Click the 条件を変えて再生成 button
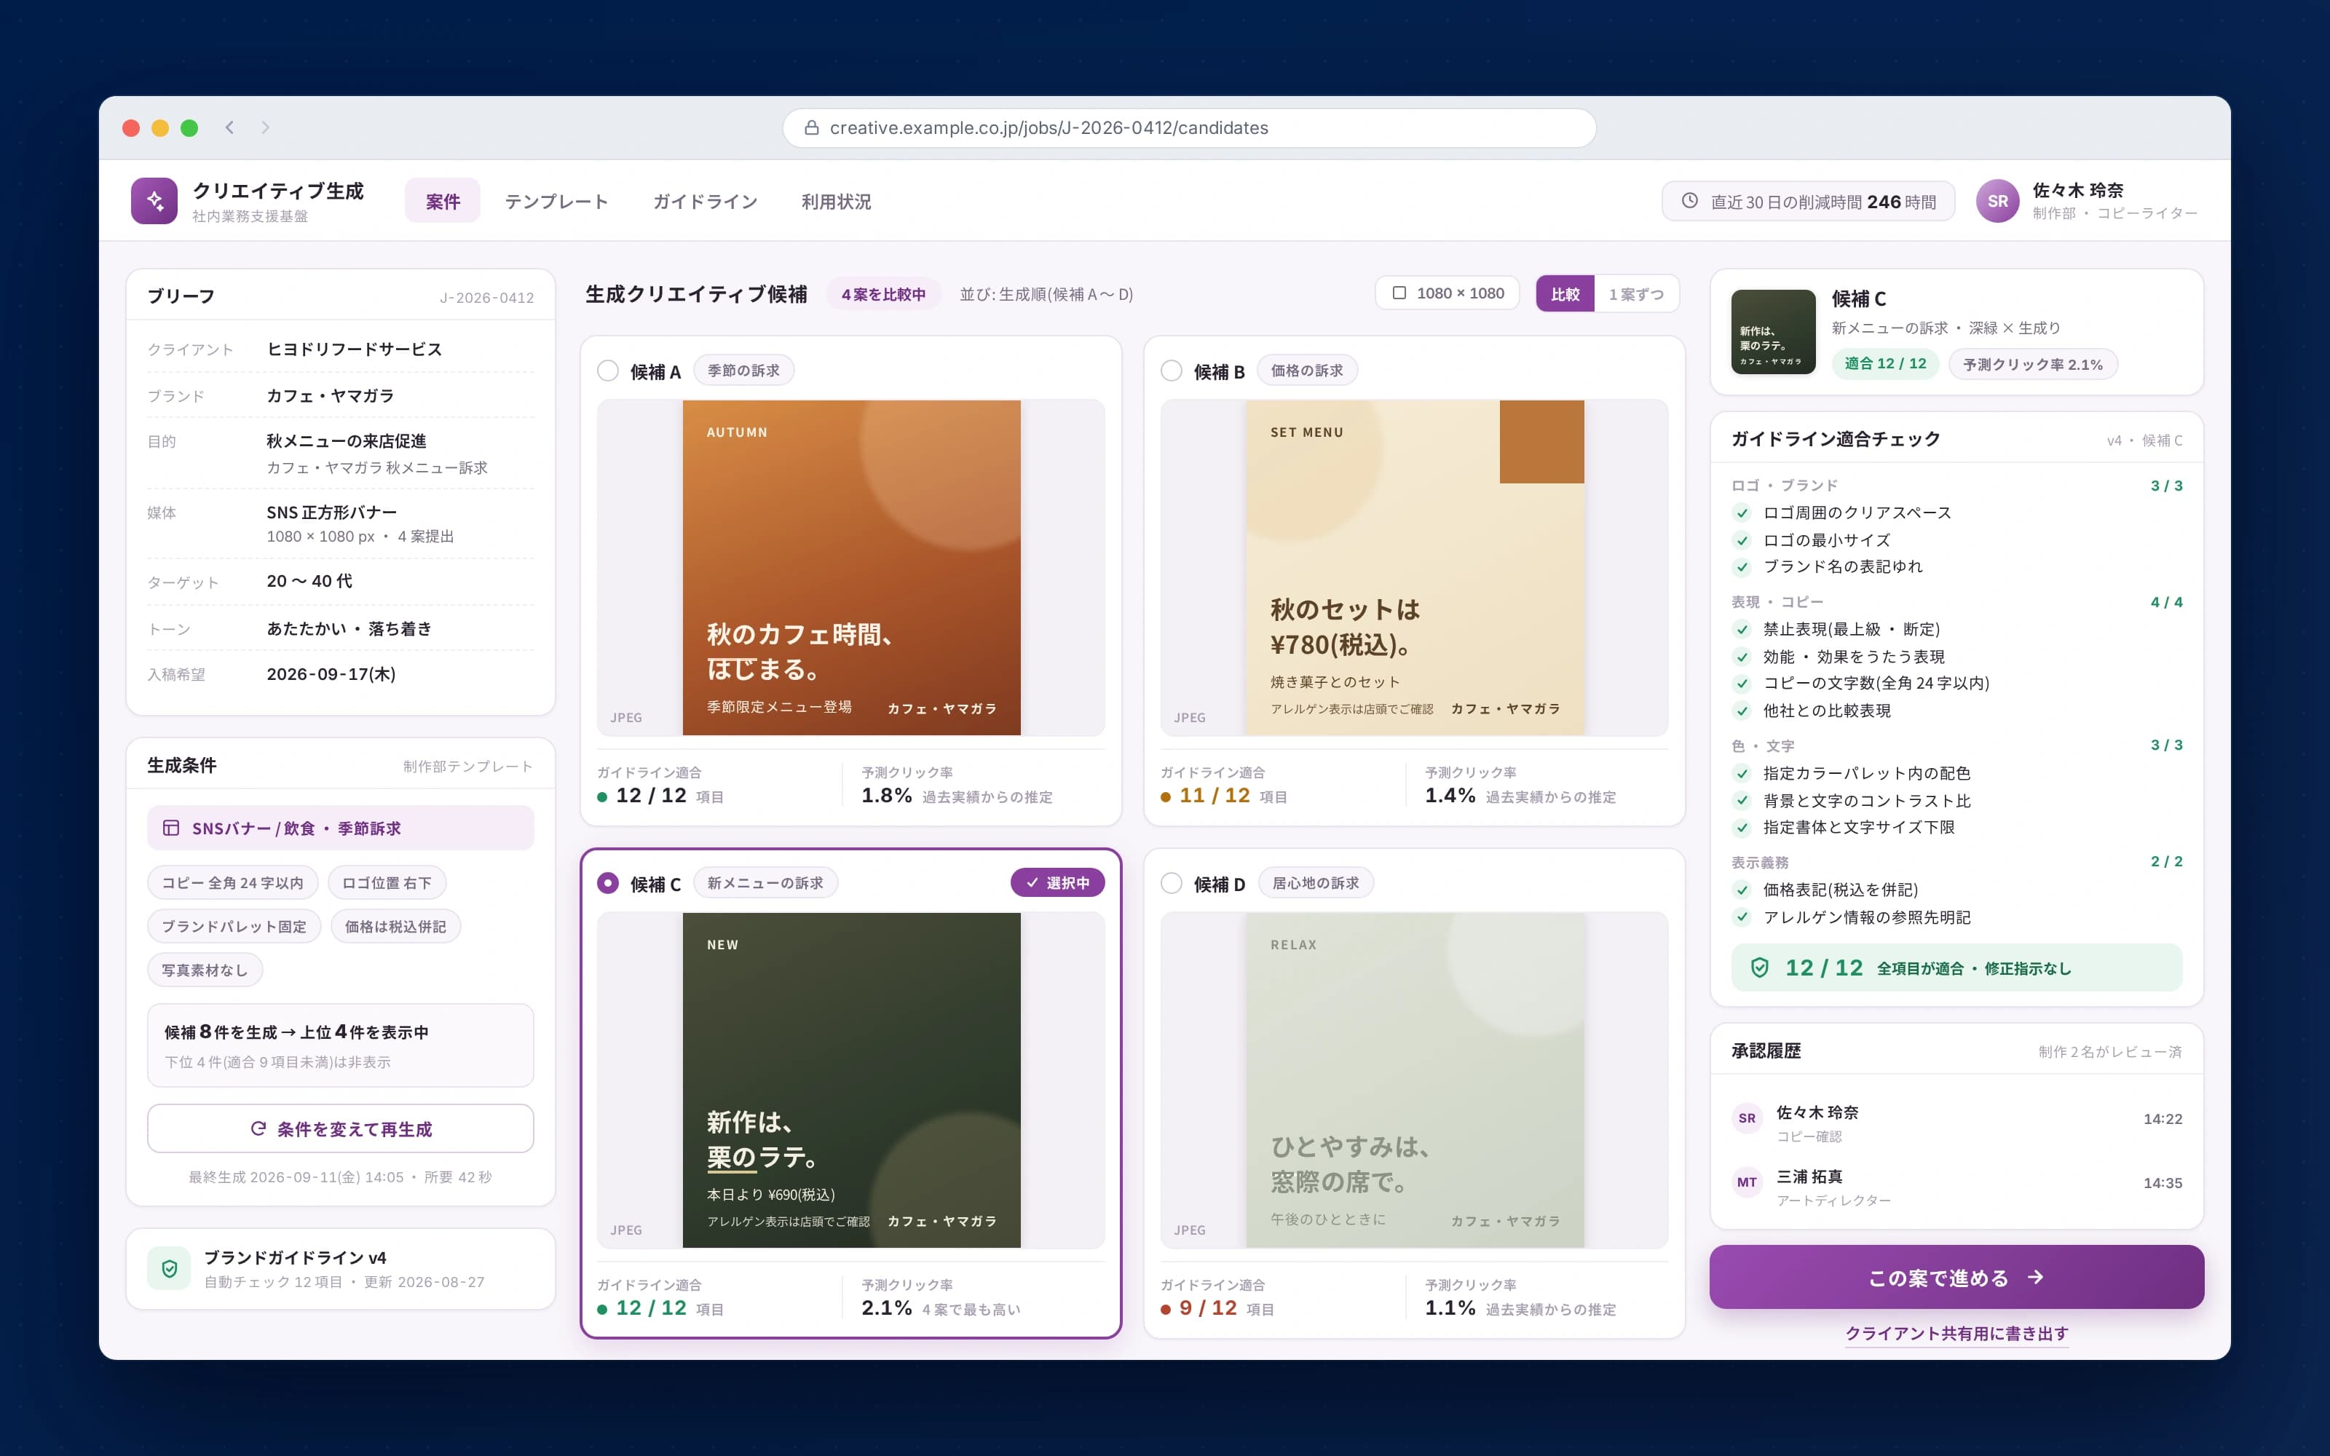Image resolution: width=2330 pixels, height=1456 pixels. (x=340, y=1128)
